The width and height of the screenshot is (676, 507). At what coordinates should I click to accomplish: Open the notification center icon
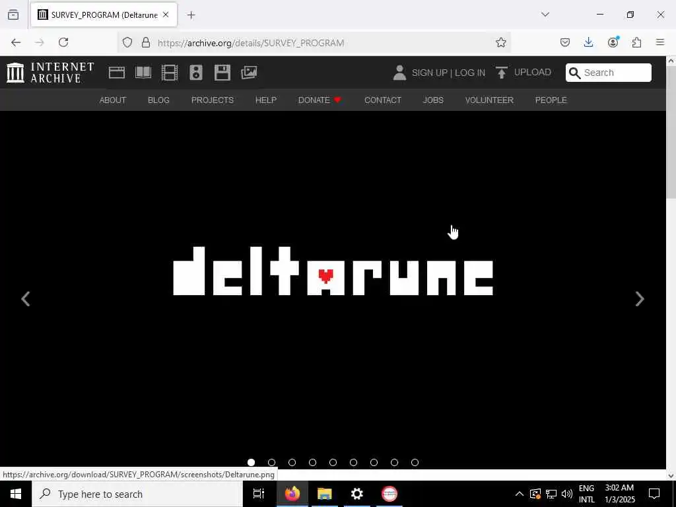point(654,494)
